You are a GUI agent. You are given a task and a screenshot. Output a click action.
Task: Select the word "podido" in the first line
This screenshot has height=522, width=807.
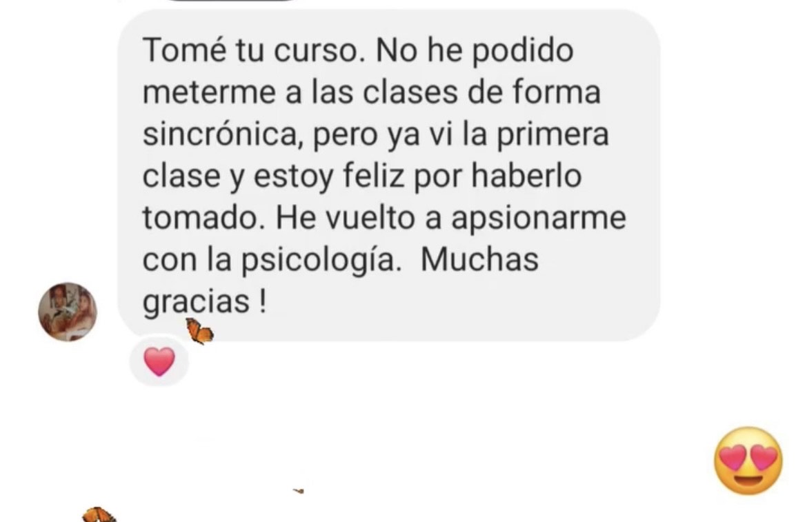tap(522, 52)
